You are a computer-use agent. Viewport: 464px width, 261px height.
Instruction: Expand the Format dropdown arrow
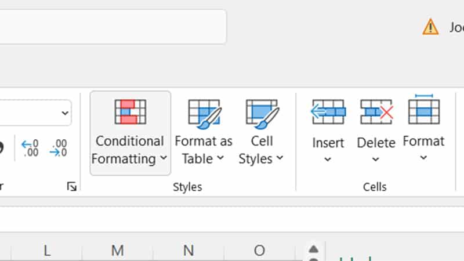click(x=423, y=157)
